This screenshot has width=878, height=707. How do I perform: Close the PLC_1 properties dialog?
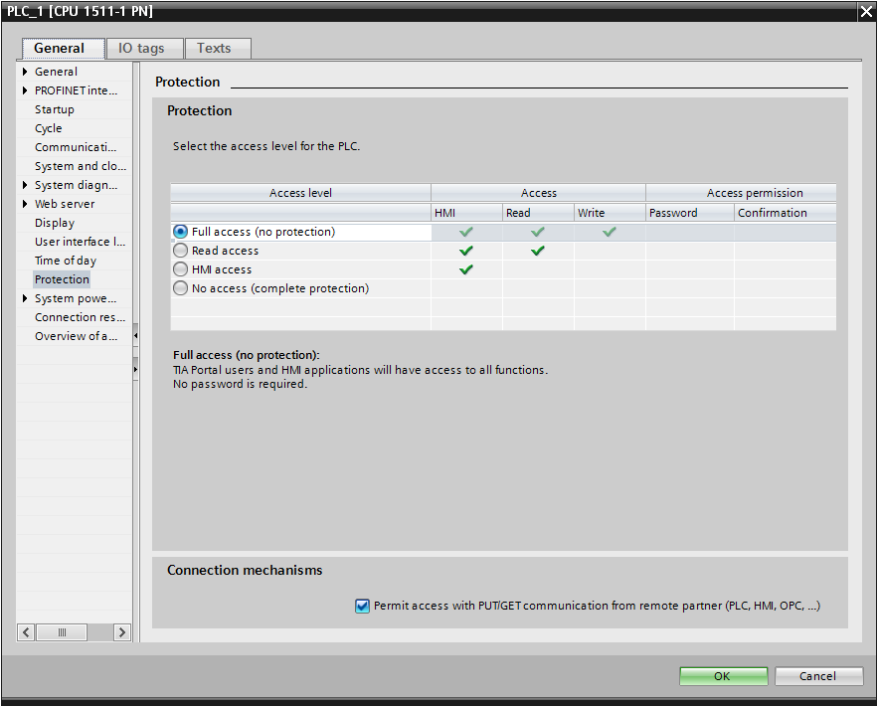pos(865,12)
